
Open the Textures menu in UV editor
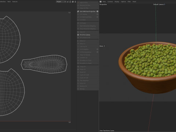point(15,2)
